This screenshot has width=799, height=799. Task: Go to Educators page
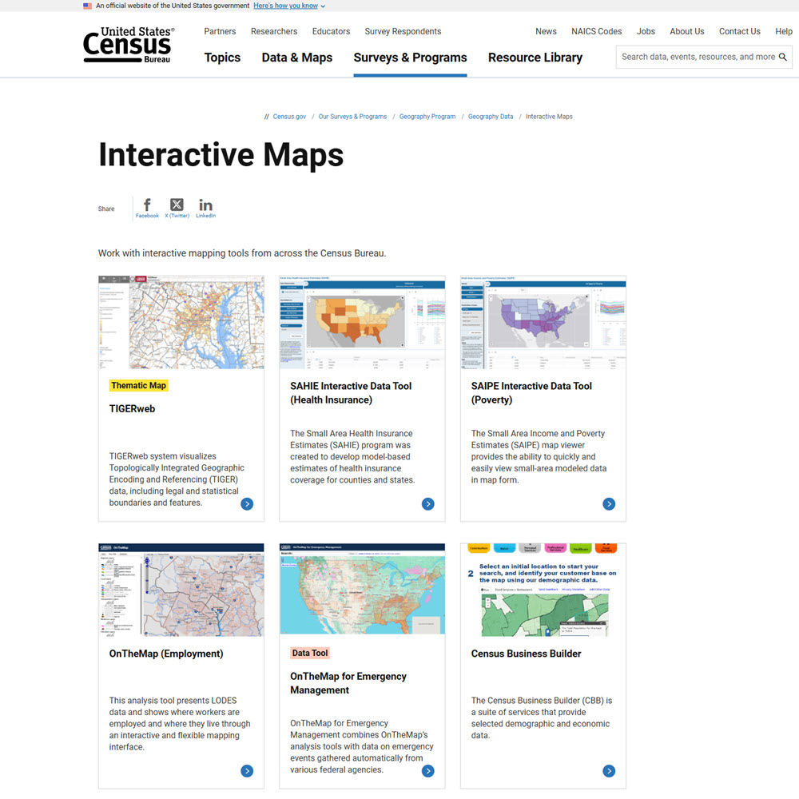point(332,31)
